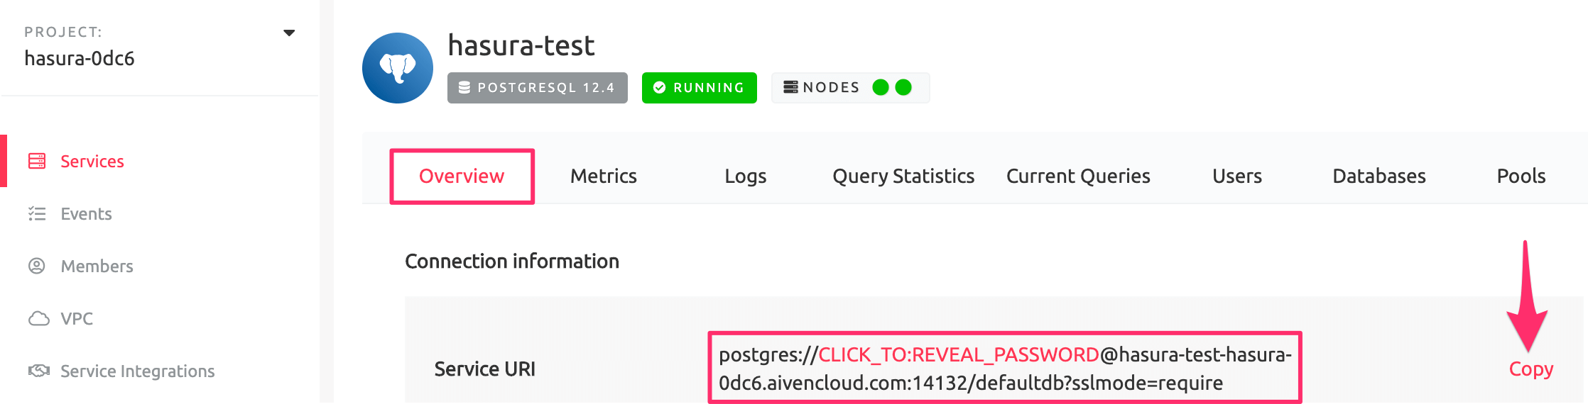Switch to the Metrics tab

pyautogui.click(x=603, y=176)
